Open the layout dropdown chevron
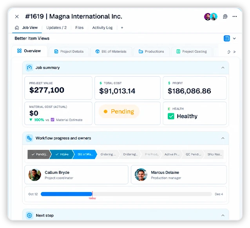Screen dimensions: 250x228 [234, 38]
